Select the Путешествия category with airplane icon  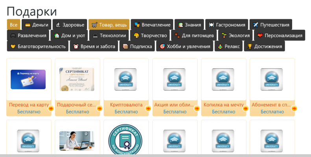point(271,24)
